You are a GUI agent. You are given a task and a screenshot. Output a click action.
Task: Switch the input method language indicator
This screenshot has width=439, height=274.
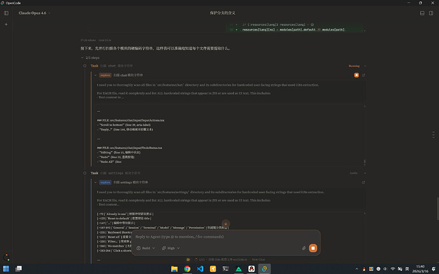point(407,269)
